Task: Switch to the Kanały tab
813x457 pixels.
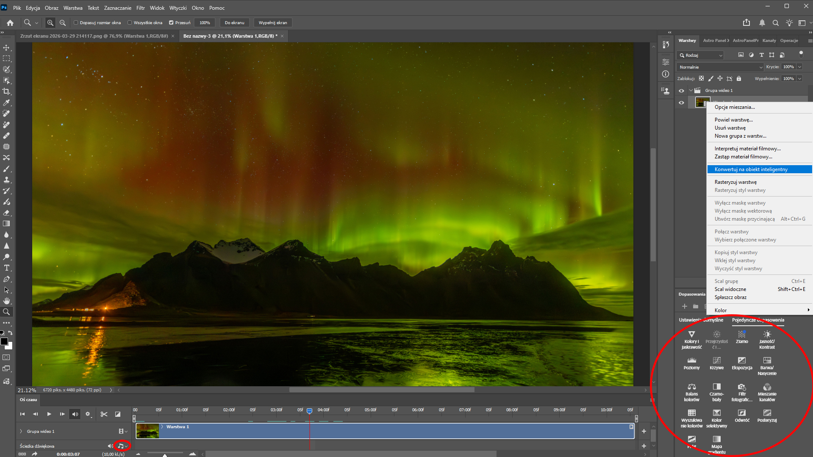Action: [769, 41]
